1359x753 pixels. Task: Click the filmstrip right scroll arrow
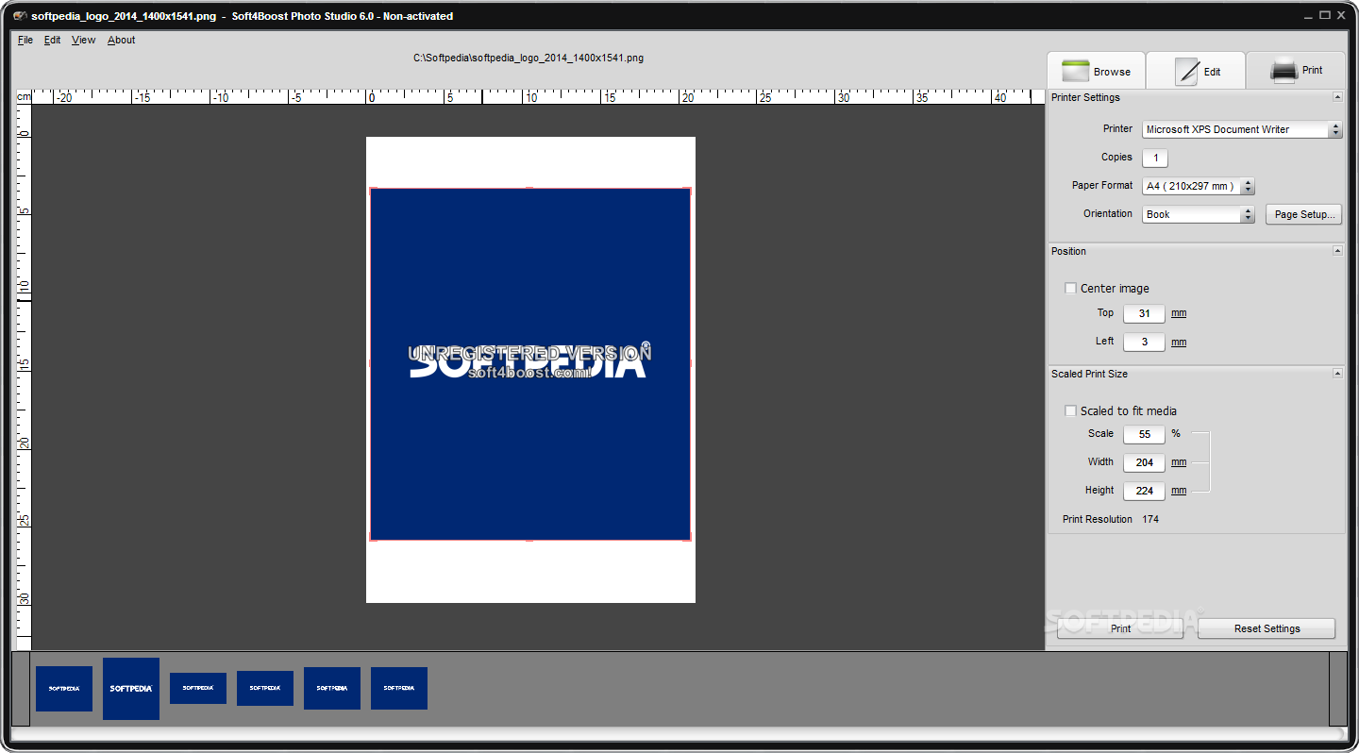point(1337,689)
